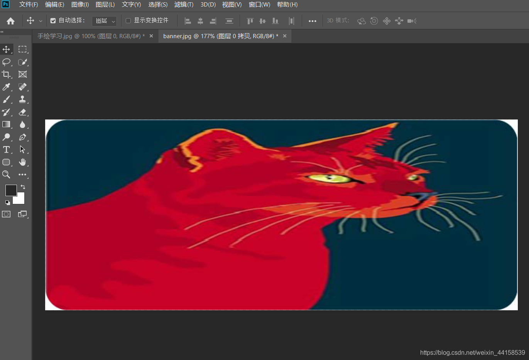Choose the Crop tool
Screen dimensions: 529x360
tap(6, 74)
